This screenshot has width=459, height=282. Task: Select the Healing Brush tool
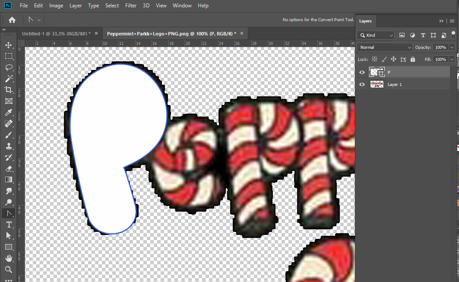pos(9,124)
